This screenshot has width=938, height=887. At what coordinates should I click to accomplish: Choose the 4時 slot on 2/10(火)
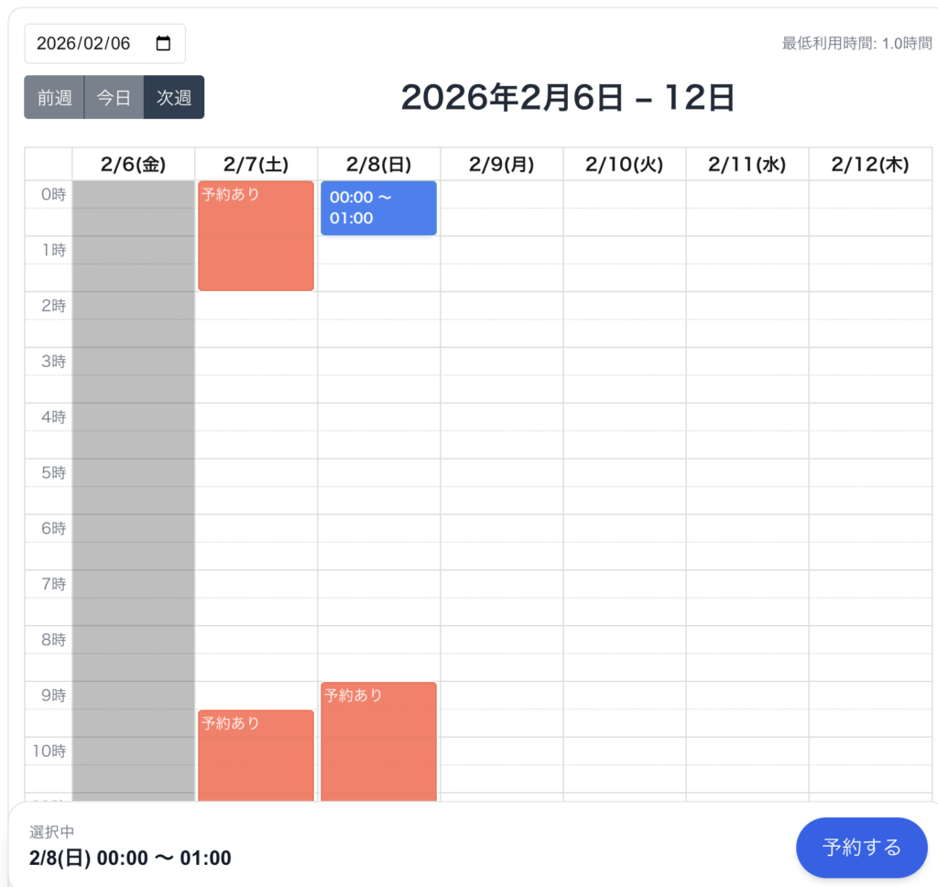point(624,417)
